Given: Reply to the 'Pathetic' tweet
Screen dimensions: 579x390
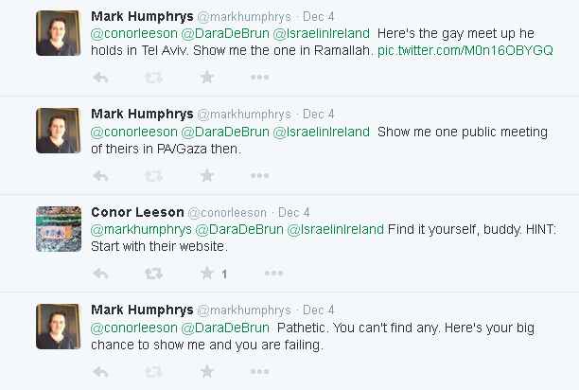Looking at the screenshot, I should [100, 372].
